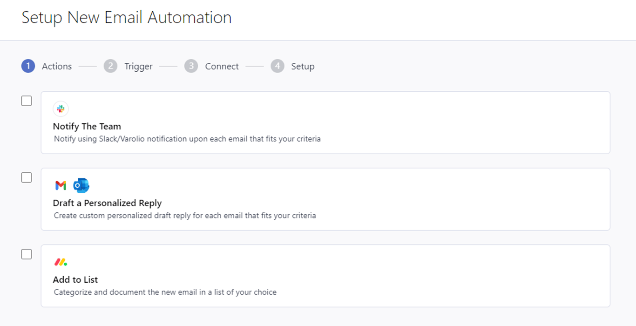Viewport: 636px width, 326px height.
Task: Tick the Add to List checkbox
Action: click(x=27, y=254)
